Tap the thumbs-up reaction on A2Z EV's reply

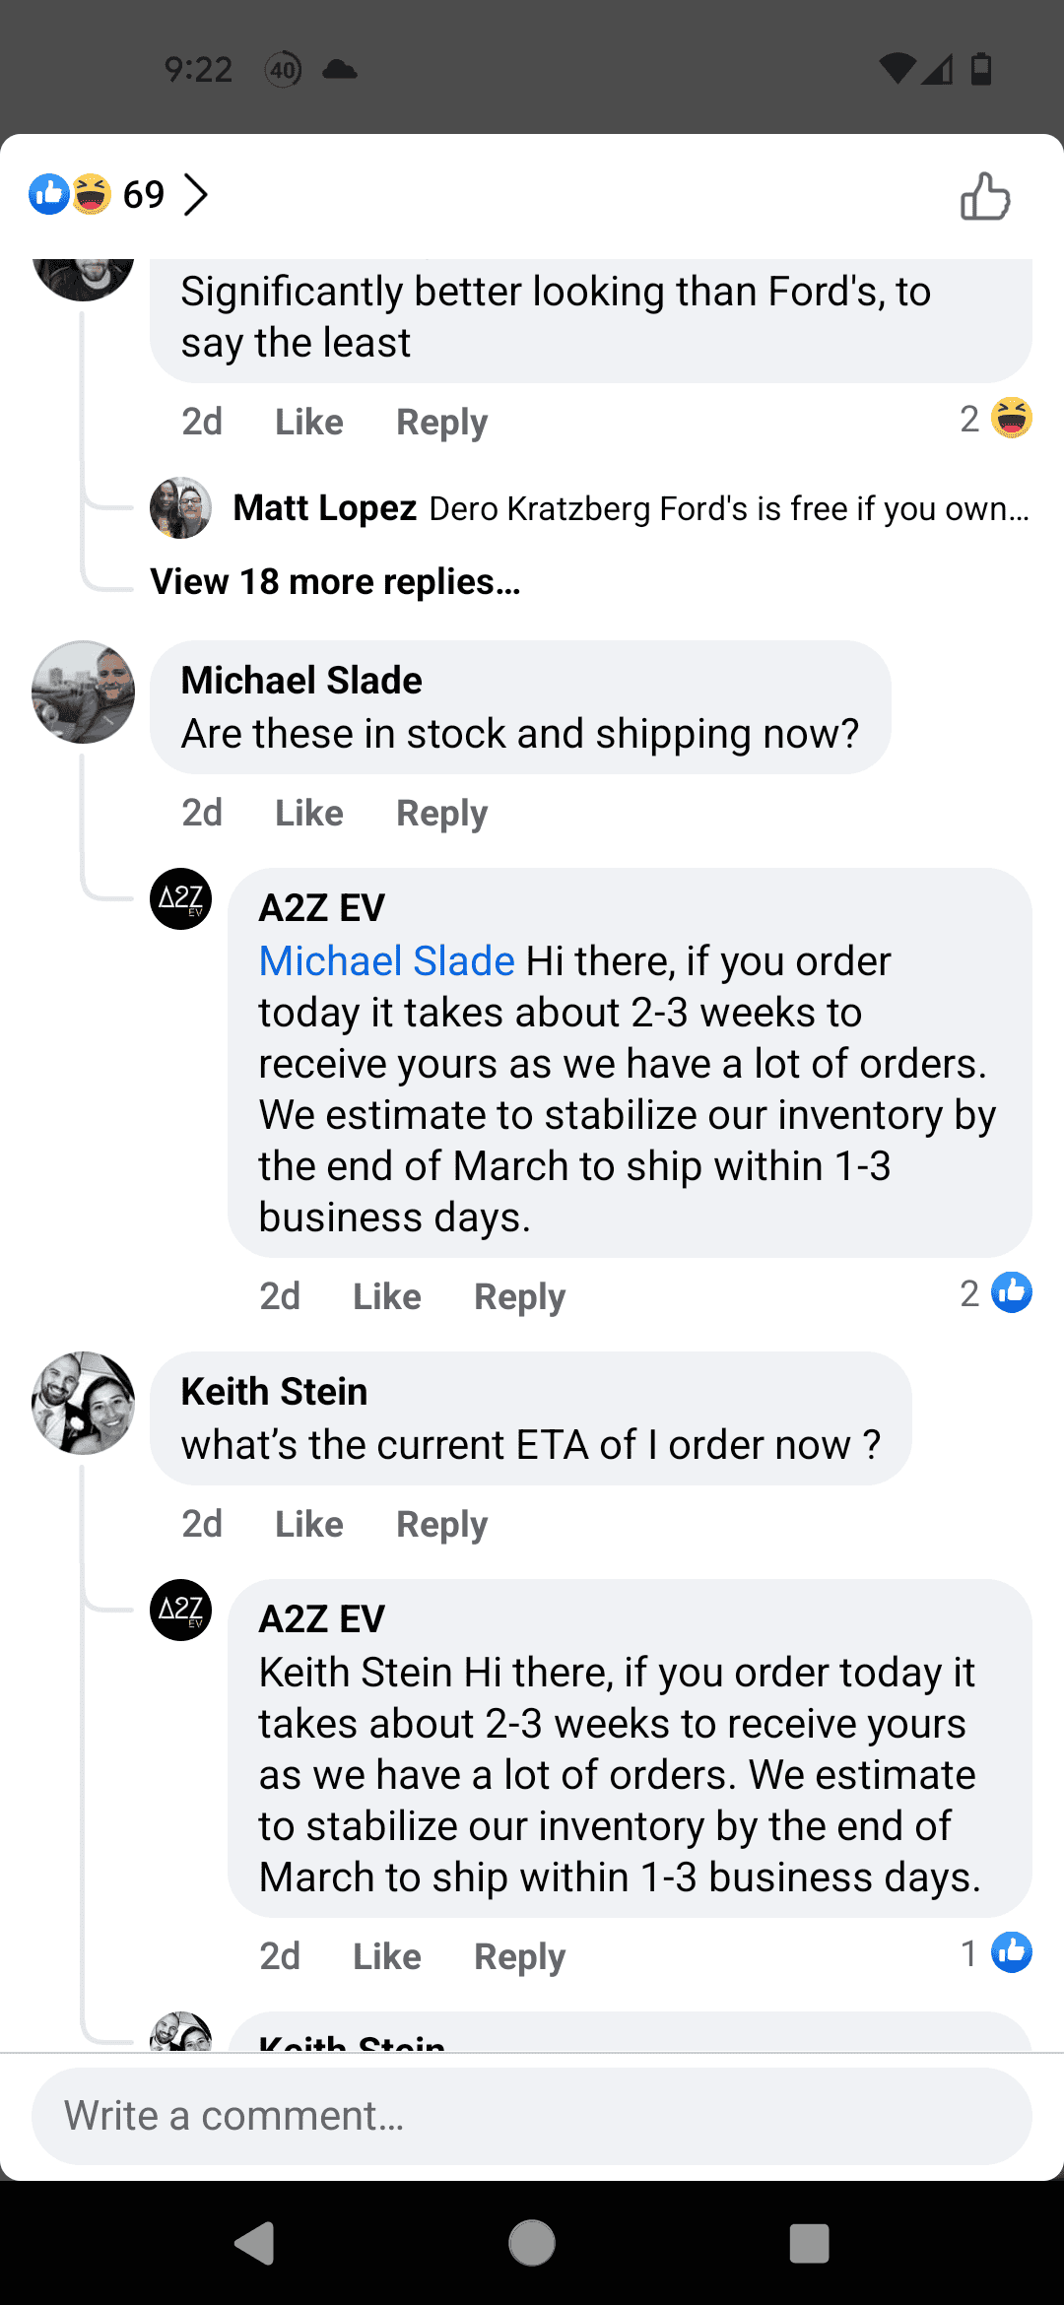(1010, 1291)
